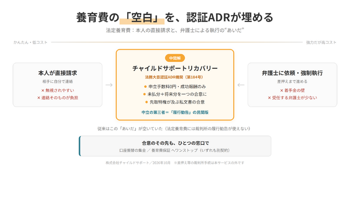
Task: Click bullet 先取特権が及ぶ私文書の合意
Action: tap(175, 102)
